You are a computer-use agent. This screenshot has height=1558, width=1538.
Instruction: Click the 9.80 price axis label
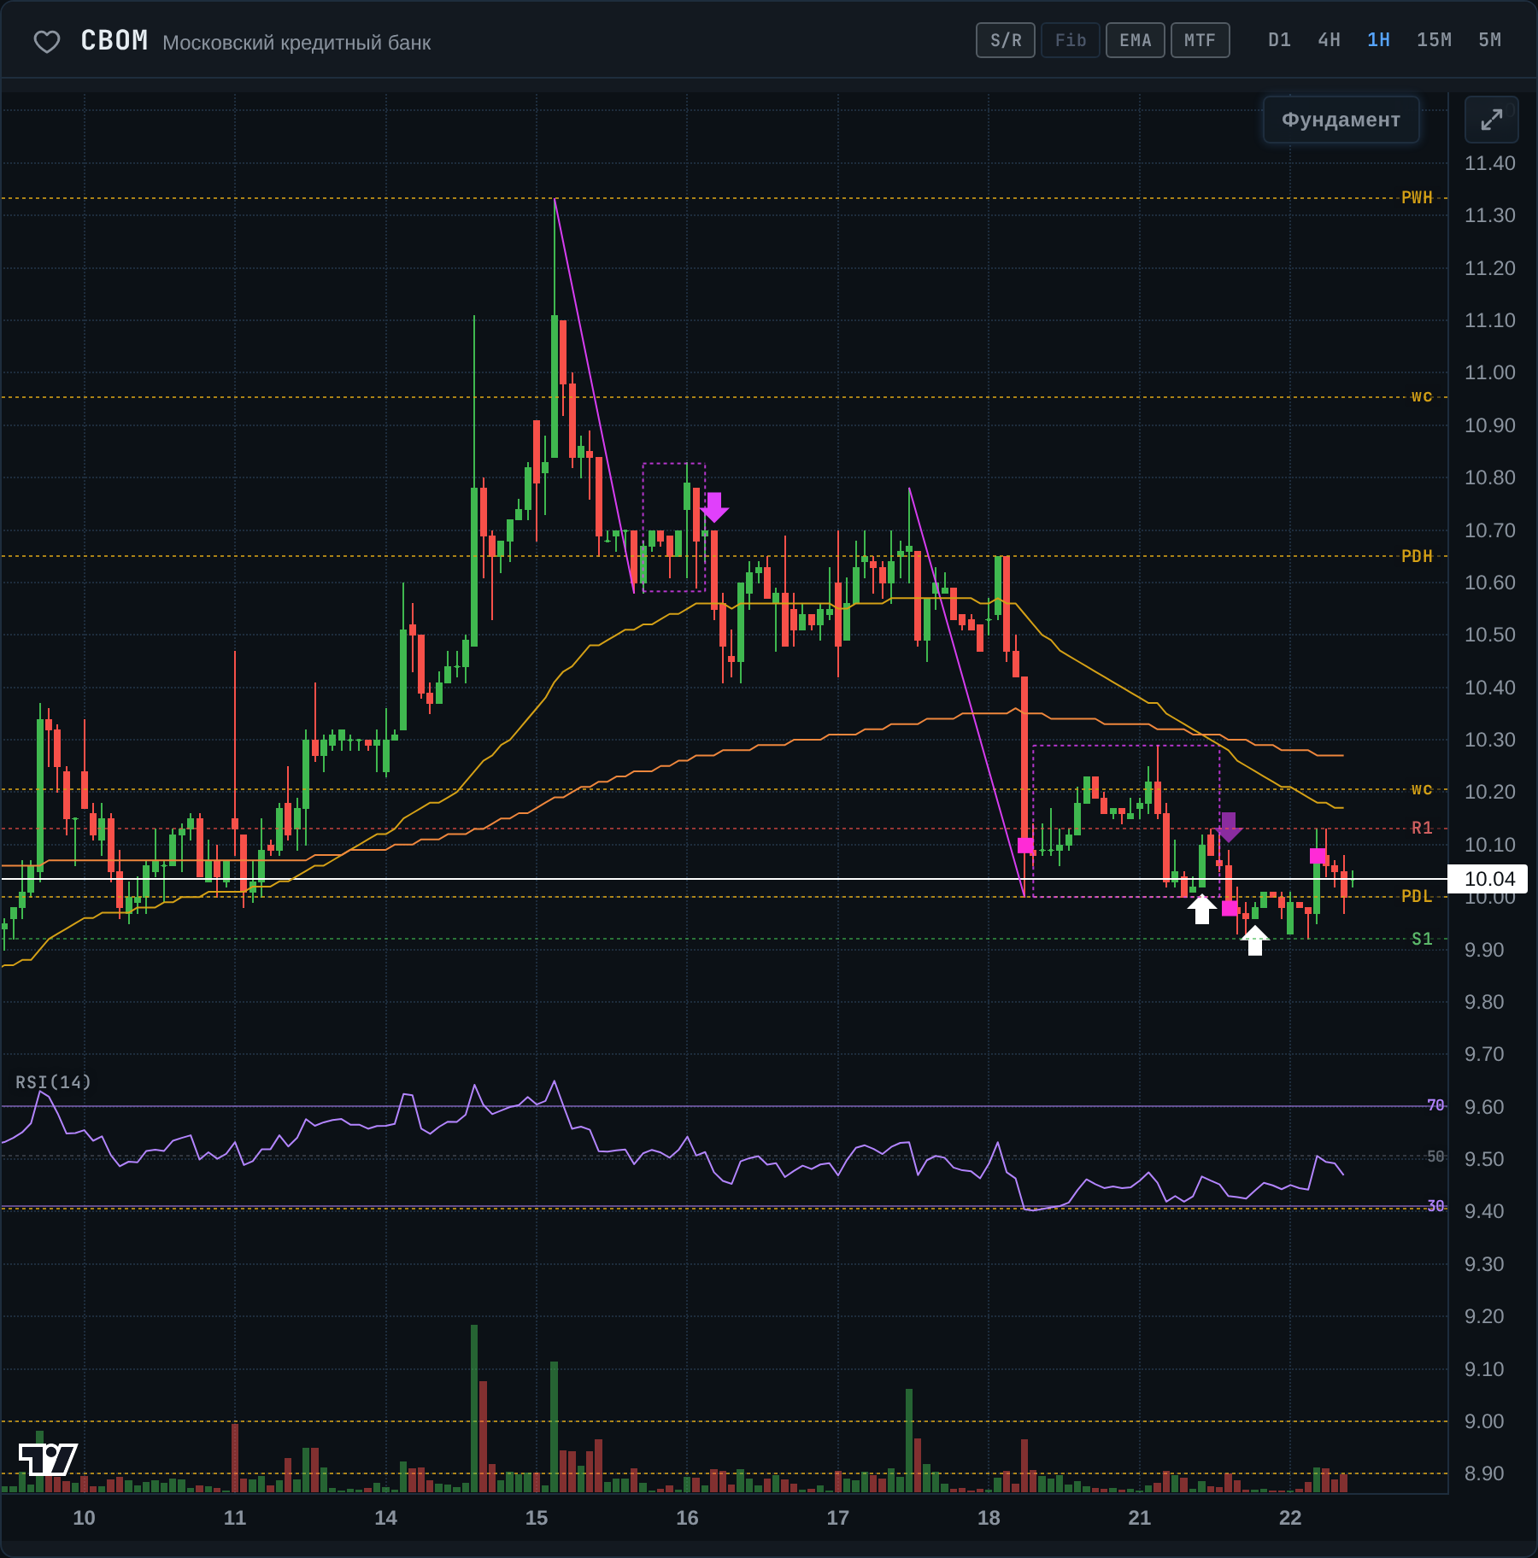click(1484, 1002)
